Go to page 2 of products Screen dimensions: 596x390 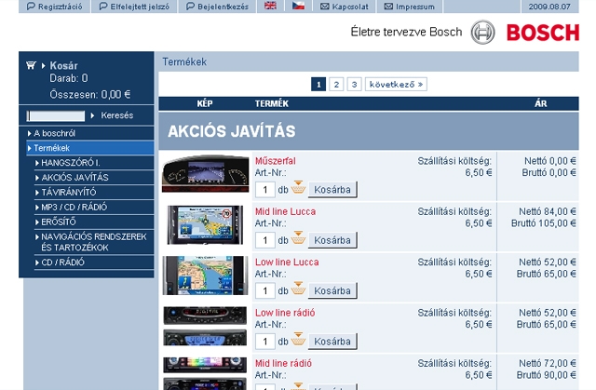pos(336,85)
